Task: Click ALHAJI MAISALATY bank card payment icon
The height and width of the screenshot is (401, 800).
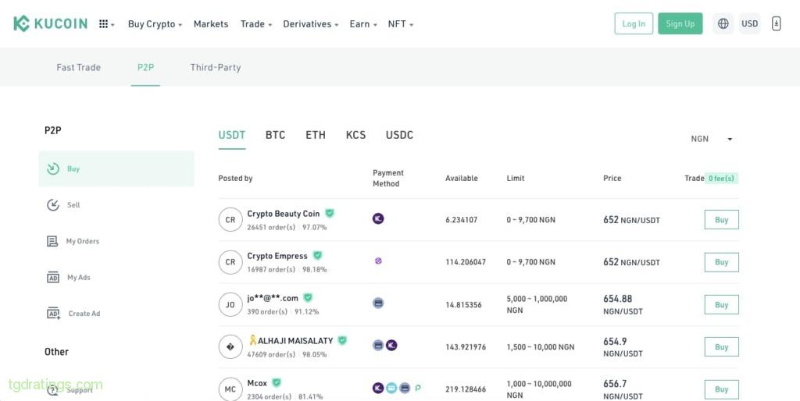Action: (x=378, y=346)
